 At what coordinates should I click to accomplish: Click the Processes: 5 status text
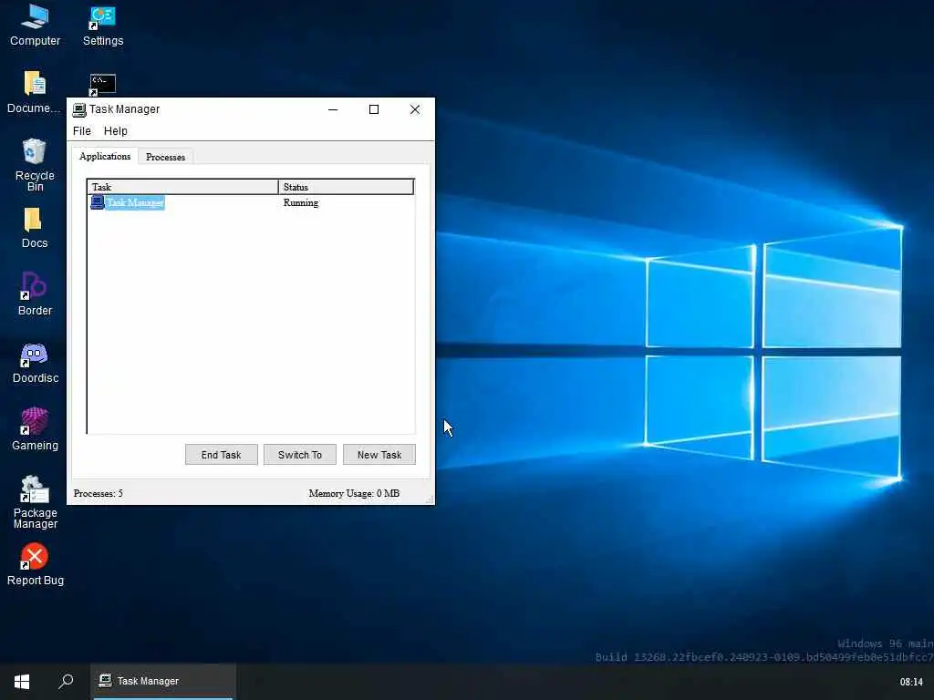(x=99, y=493)
